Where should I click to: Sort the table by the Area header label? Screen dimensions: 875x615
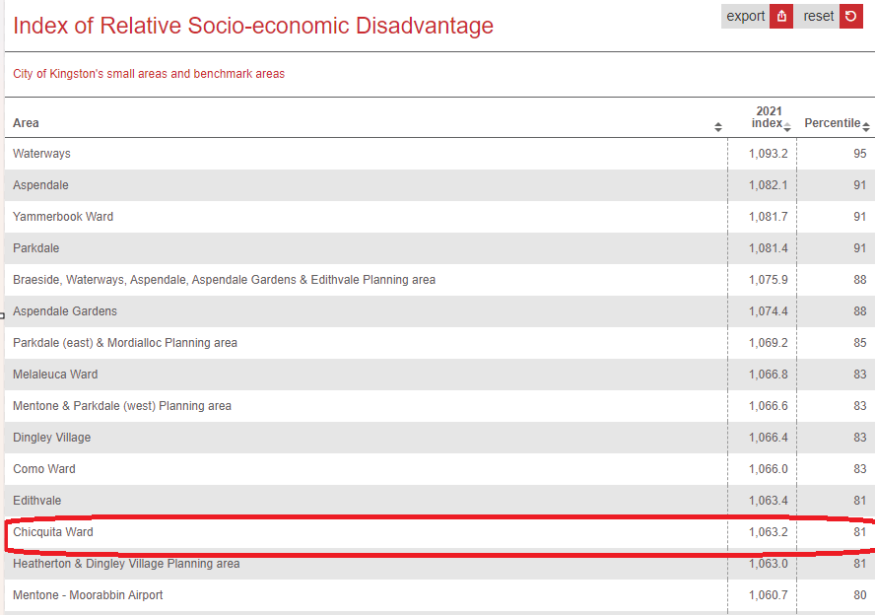tap(27, 123)
